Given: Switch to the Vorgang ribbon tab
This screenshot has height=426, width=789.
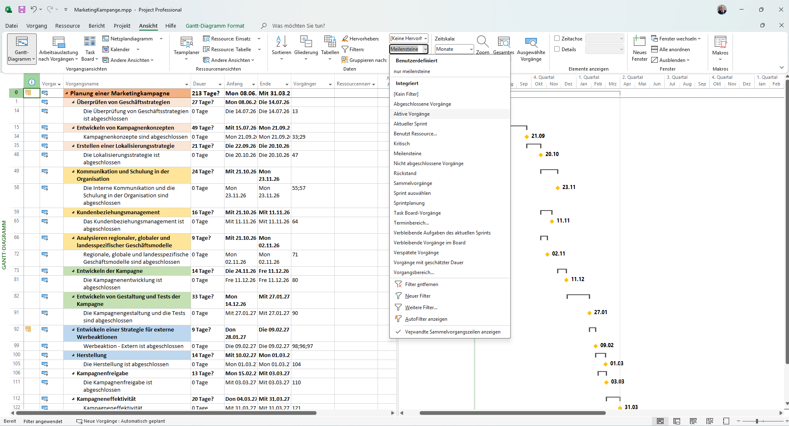Looking at the screenshot, I should pyautogui.click(x=37, y=26).
